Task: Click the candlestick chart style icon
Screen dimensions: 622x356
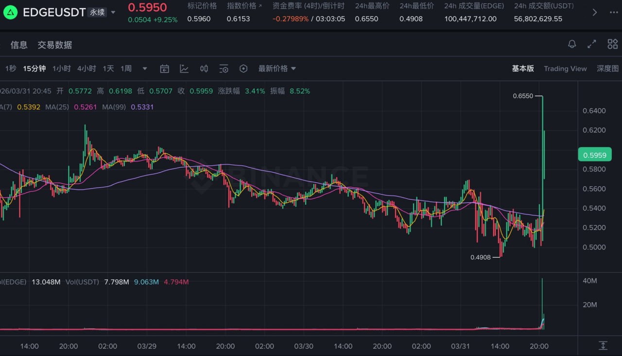Action: click(204, 69)
